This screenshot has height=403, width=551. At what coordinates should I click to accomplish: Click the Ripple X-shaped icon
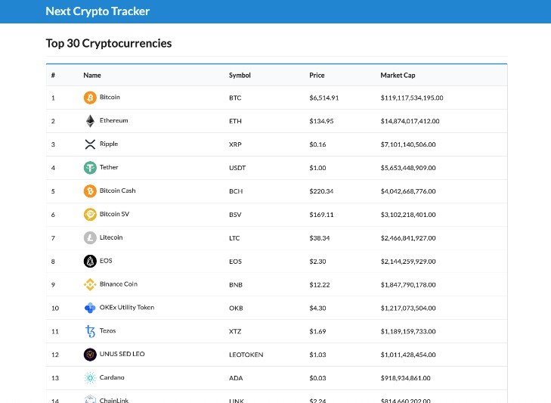90,144
